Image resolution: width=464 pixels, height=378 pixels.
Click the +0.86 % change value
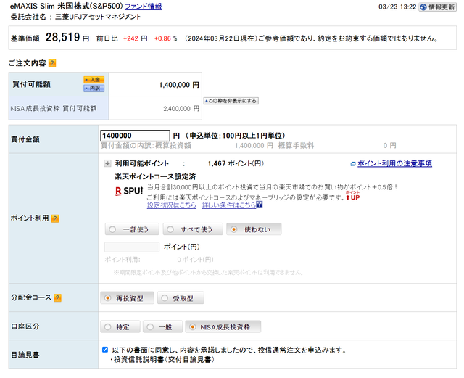[166, 38]
